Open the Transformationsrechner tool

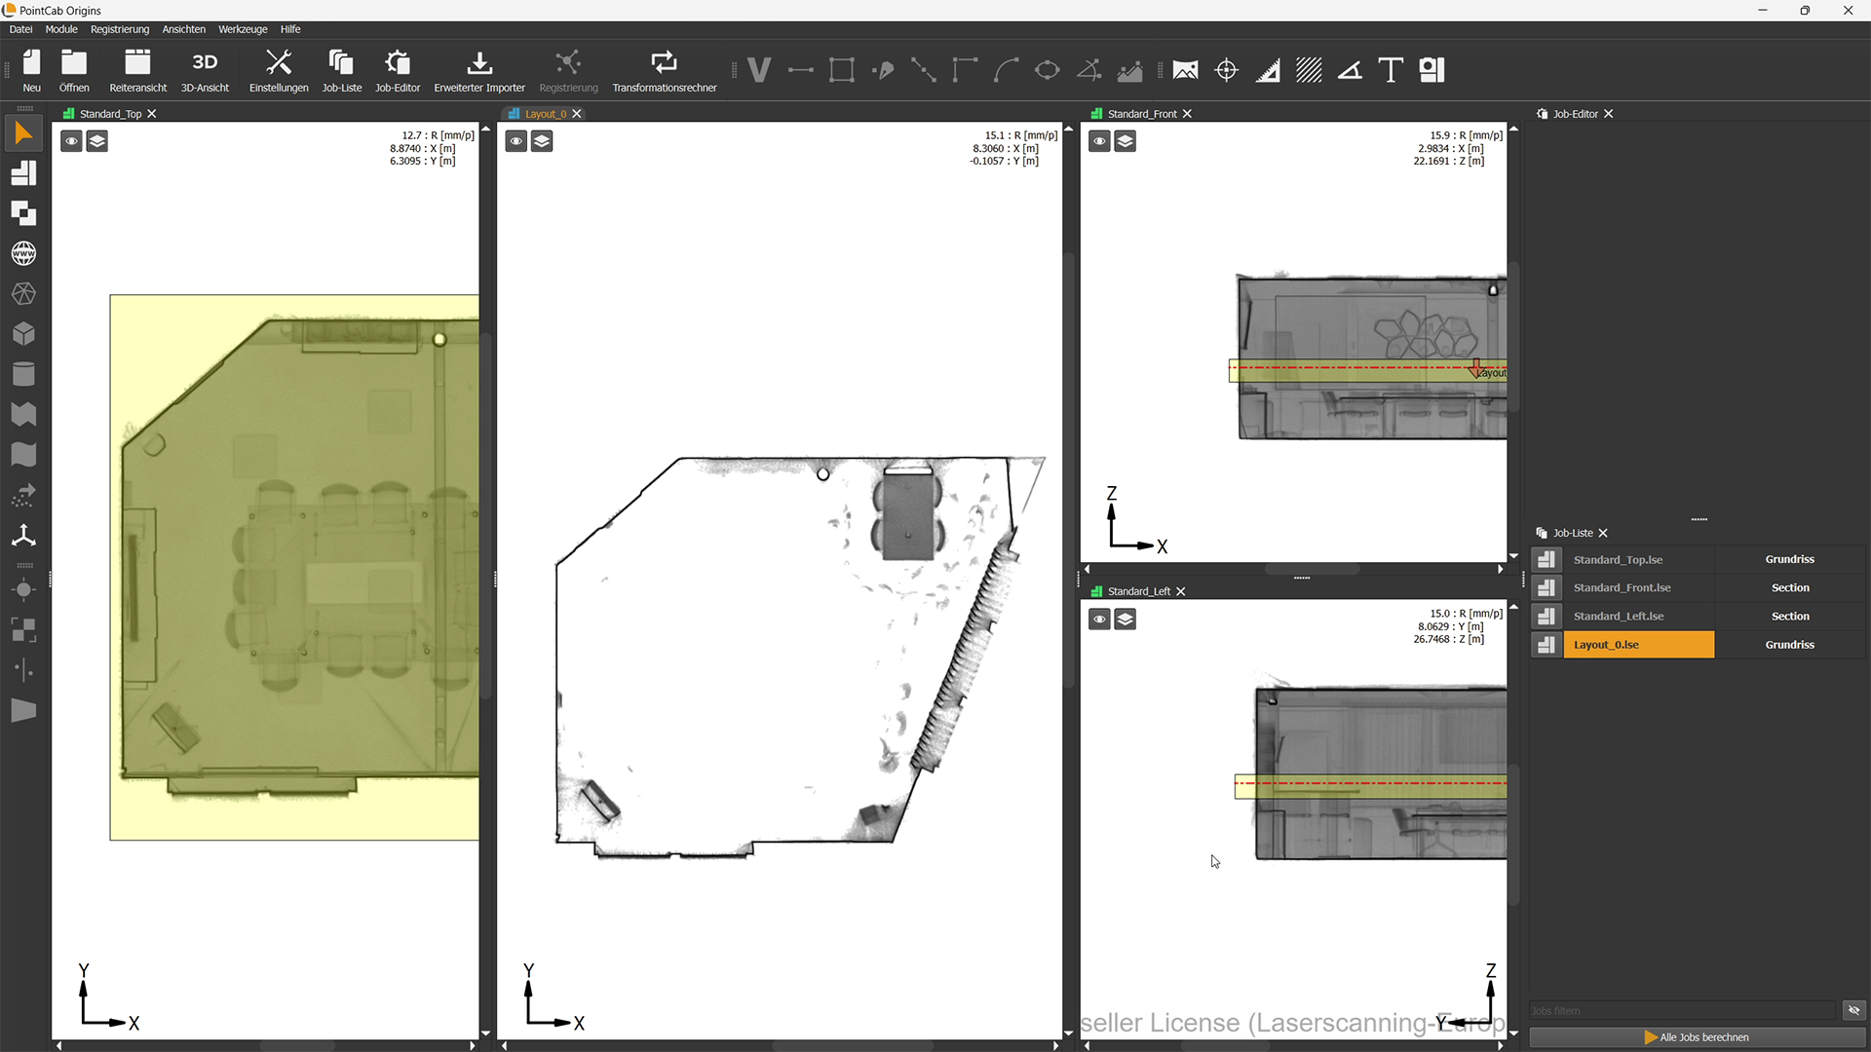click(x=664, y=71)
